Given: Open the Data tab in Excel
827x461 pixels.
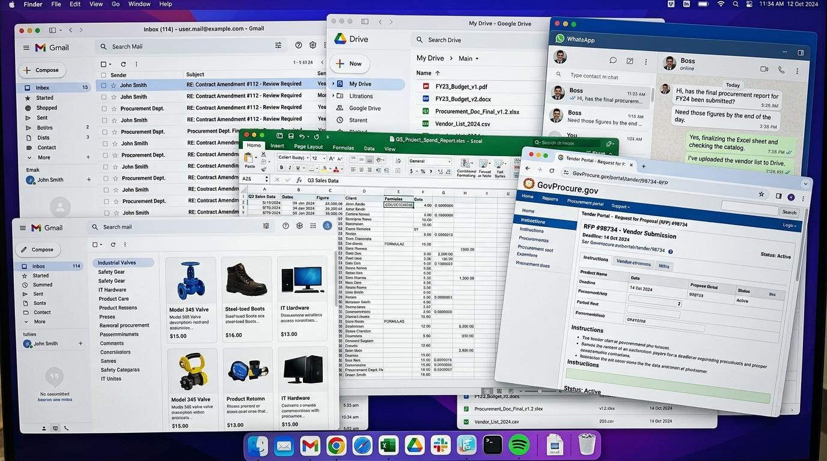Looking at the screenshot, I should click(369, 148).
